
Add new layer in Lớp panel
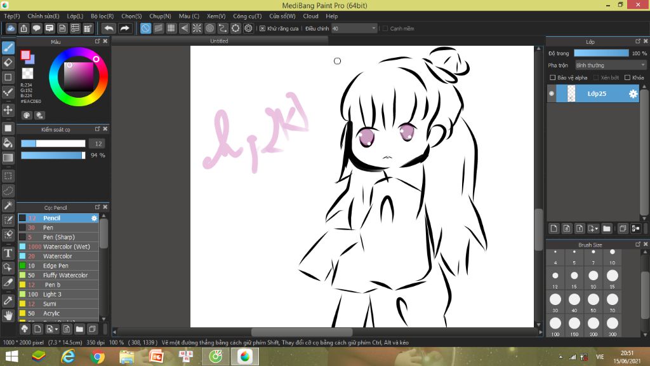pyautogui.click(x=554, y=228)
